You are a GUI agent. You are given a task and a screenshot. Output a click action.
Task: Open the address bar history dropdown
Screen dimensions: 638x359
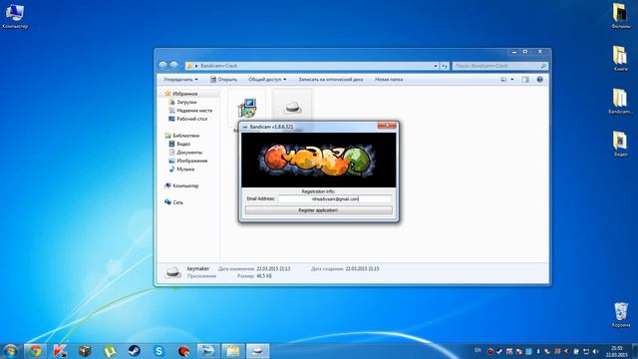436,66
